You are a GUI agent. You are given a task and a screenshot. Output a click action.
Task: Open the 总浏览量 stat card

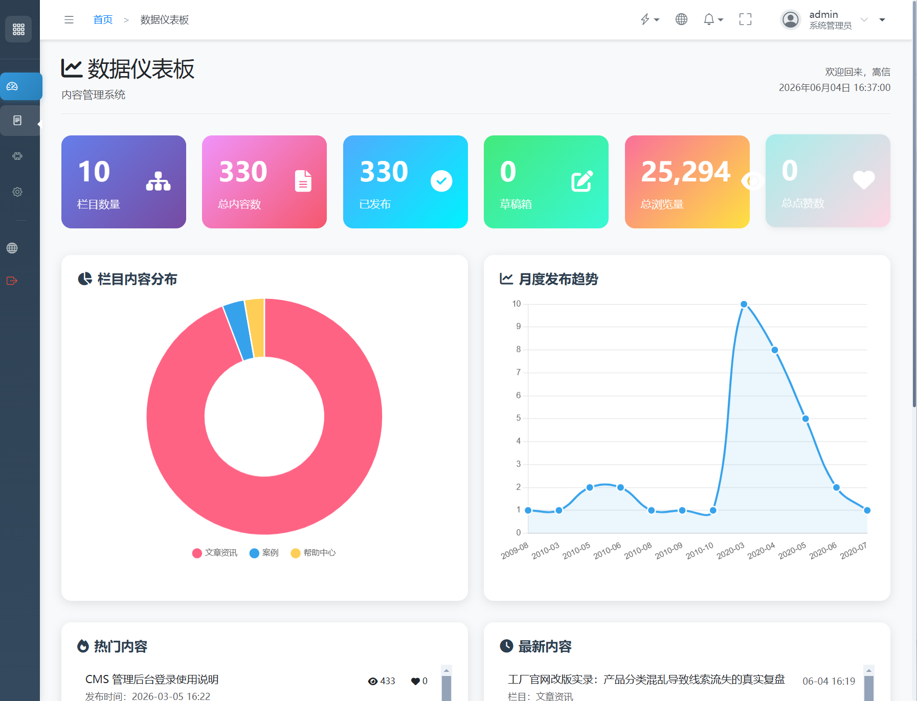pyautogui.click(x=687, y=182)
